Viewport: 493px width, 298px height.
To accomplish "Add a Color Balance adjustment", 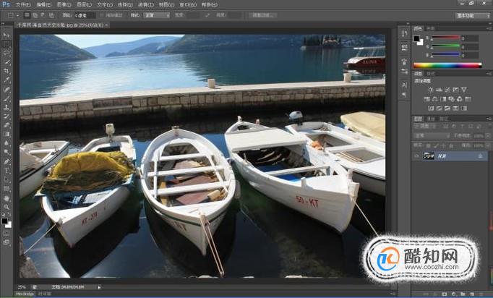I will coord(435,99).
